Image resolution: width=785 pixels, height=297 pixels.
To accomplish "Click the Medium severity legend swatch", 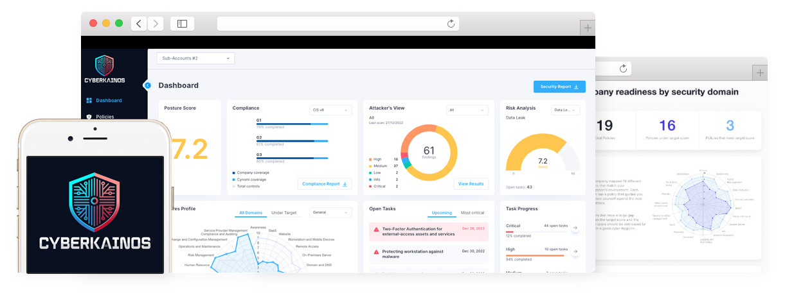I will point(370,165).
